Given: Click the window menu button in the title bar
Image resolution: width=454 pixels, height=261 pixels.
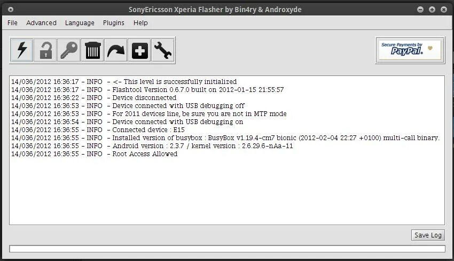Looking at the screenshot, I should coord(11,10).
